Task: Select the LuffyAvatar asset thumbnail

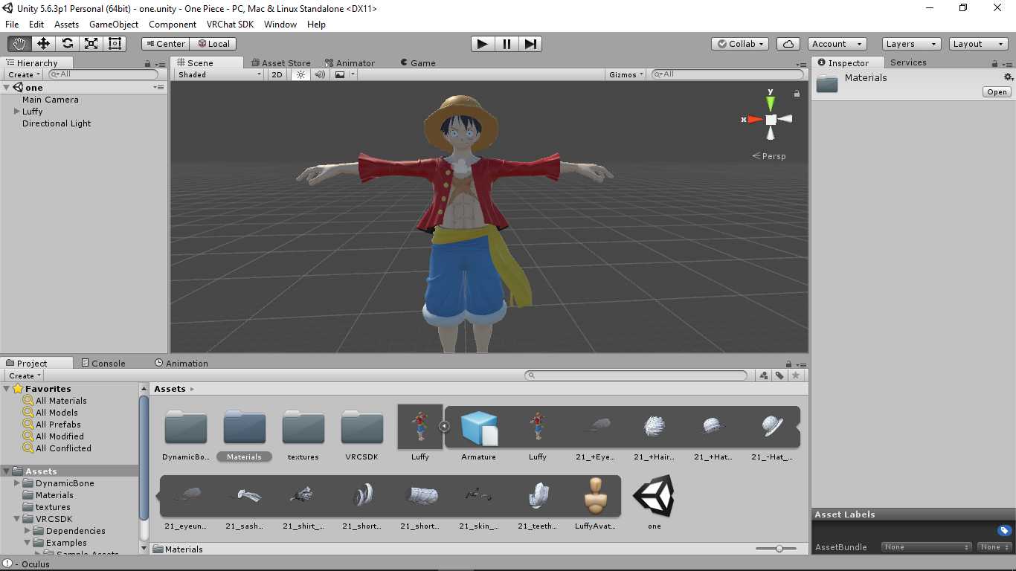Action: [595, 497]
